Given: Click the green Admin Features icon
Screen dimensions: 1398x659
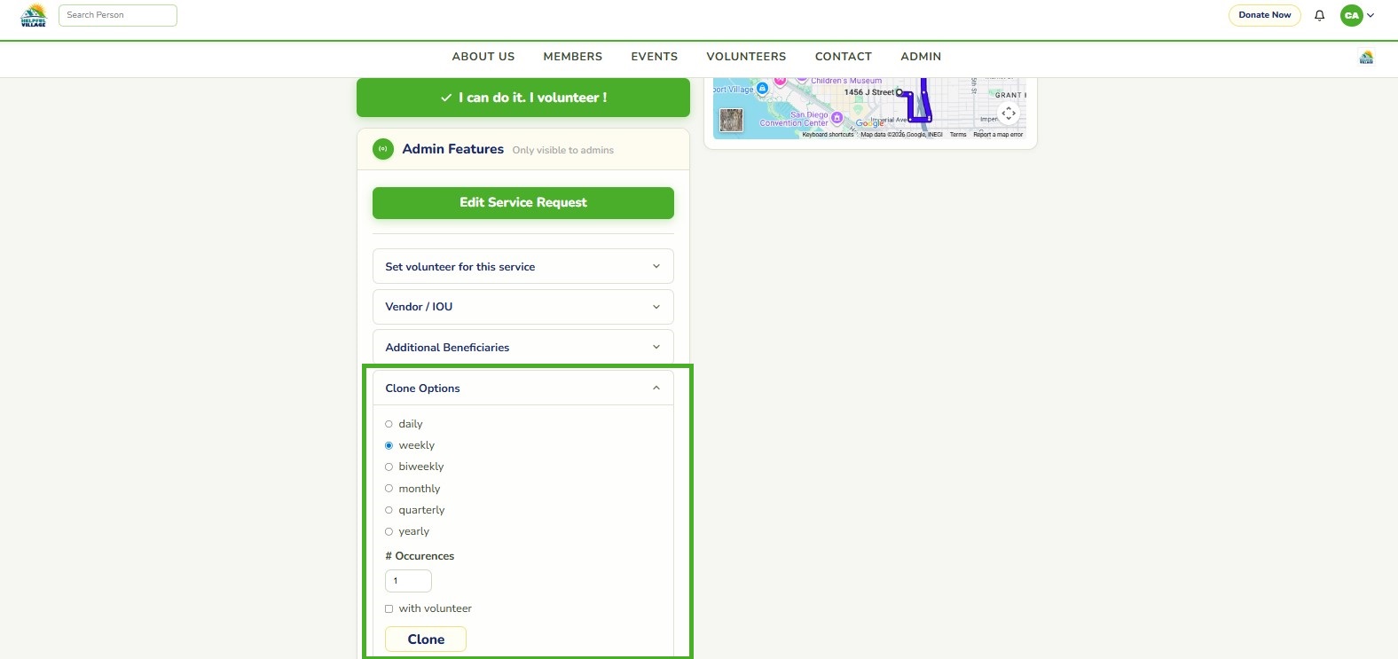Looking at the screenshot, I should tap(383, 149).
